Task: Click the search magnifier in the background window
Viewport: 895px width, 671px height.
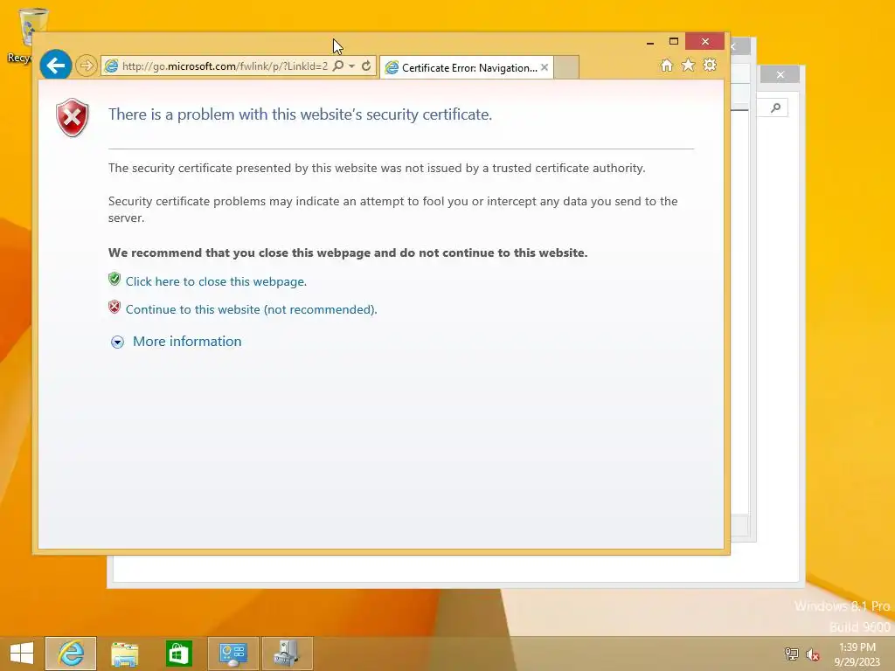Action: click(775, 107)
